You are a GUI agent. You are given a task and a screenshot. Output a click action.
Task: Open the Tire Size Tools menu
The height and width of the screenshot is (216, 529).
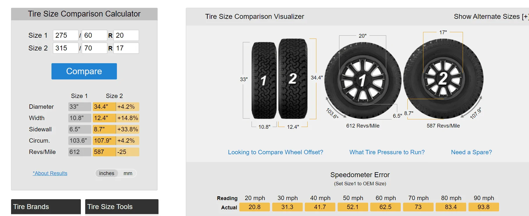[x=122, y=207]
